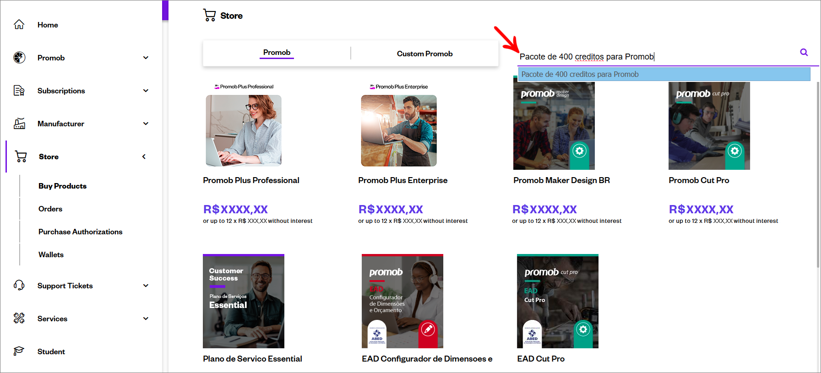Open Promob Maker Design BR product title
Screen dimensions: 821x373
coord(561,180)
